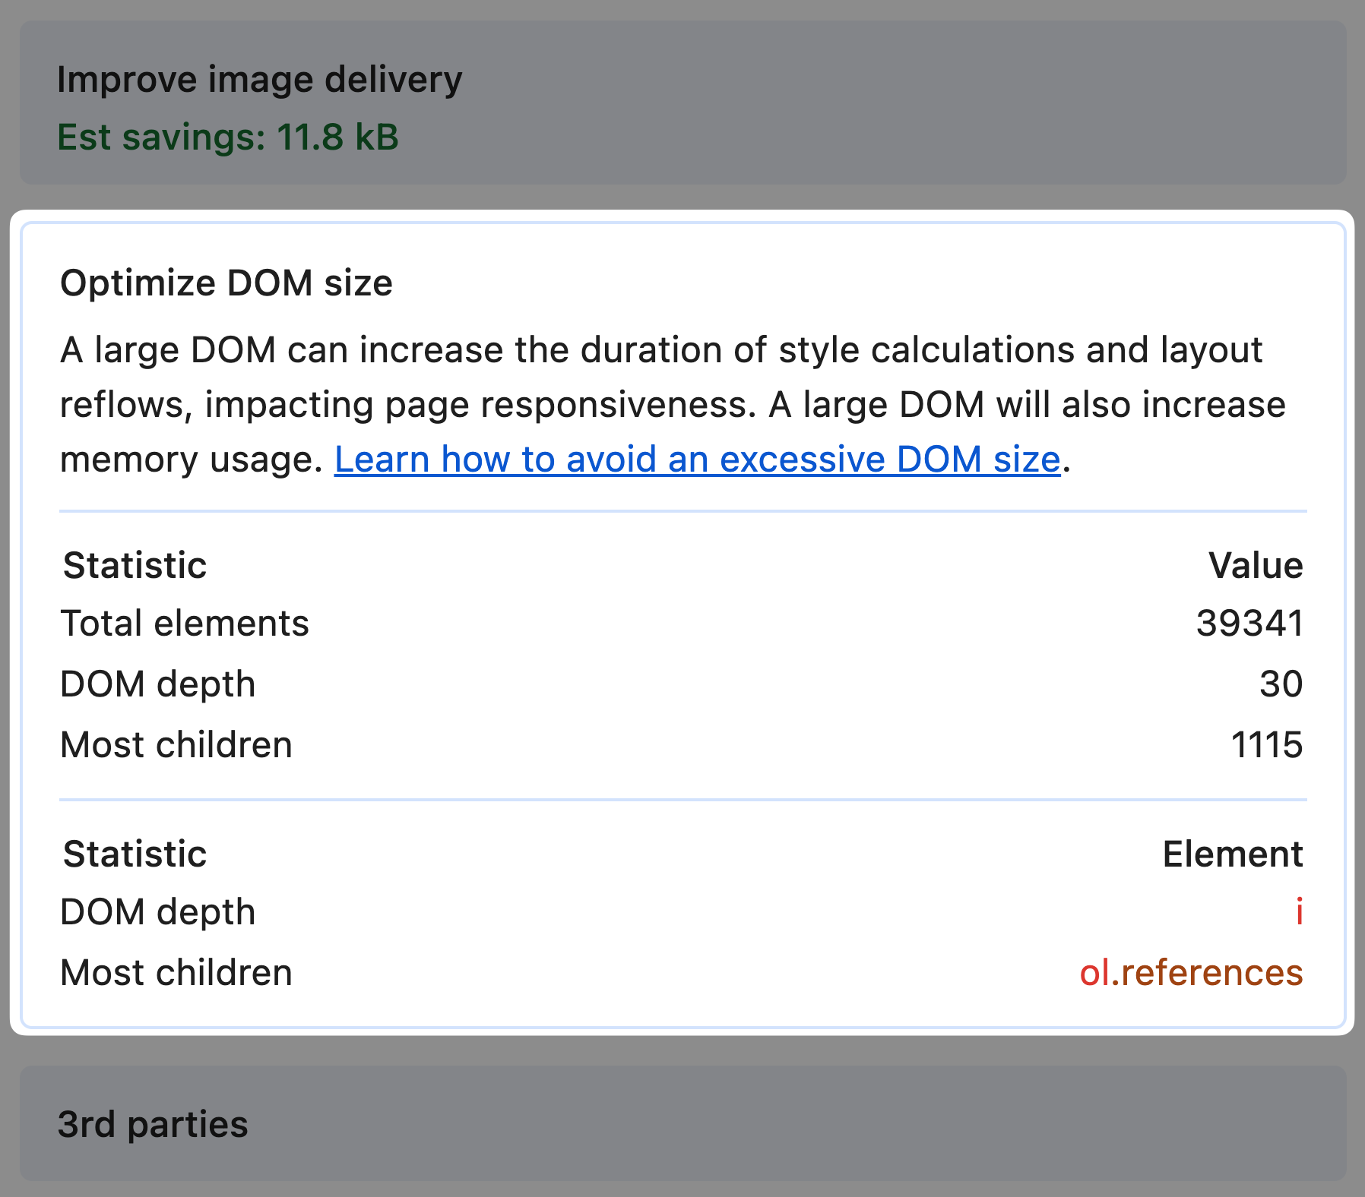Click the DOM depth label in Element table

157,912
